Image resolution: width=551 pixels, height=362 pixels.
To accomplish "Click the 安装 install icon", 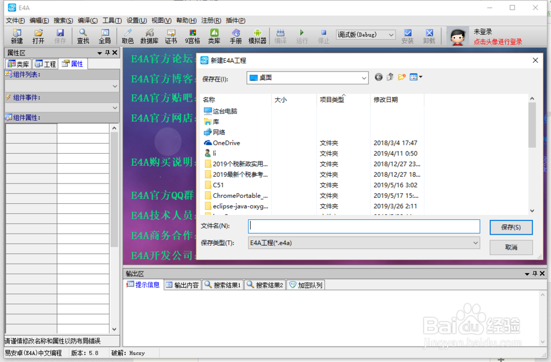I will [x=407, y=36].
